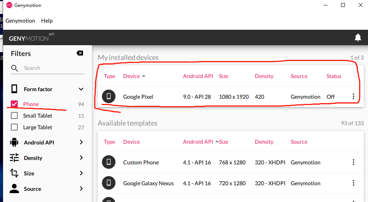Screen dimensions: 368x202
Task: Toggle sort arrow on installed Device column
Action: click(x=144, y=76)
